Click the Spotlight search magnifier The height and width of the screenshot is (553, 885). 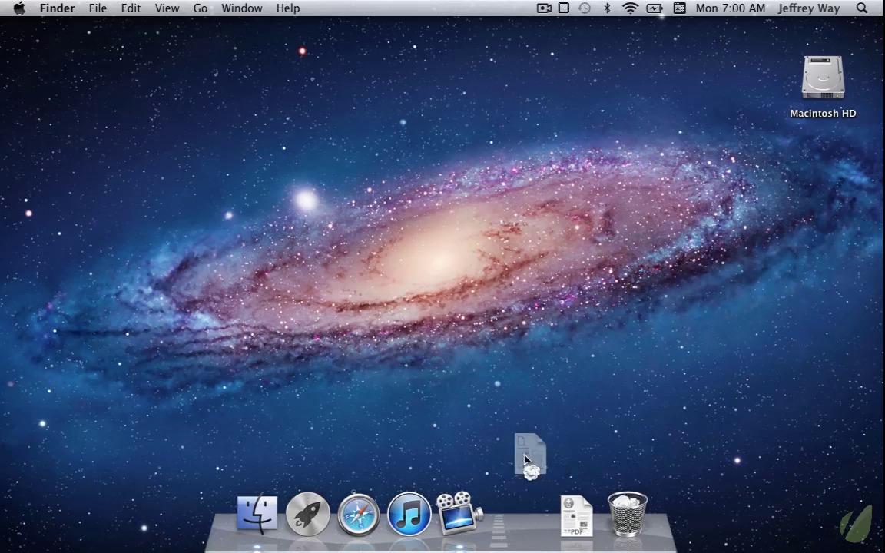tap(862, 8)
